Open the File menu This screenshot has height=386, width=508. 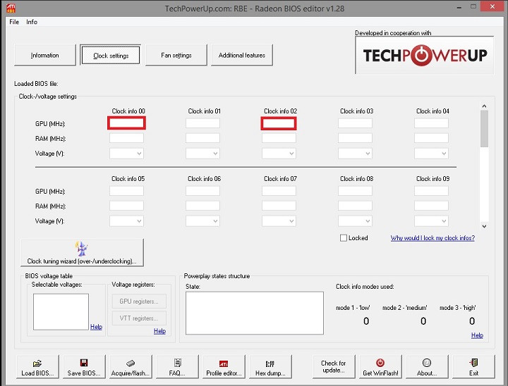coord(14,22)
